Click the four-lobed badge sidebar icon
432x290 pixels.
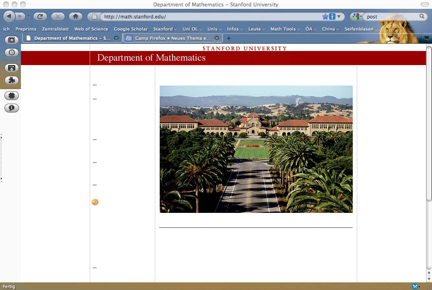coord(12,96)
